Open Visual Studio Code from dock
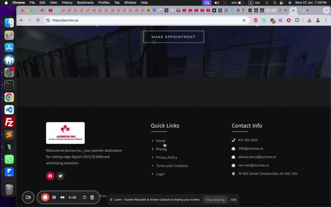331x207 pixels. point(9,110)
